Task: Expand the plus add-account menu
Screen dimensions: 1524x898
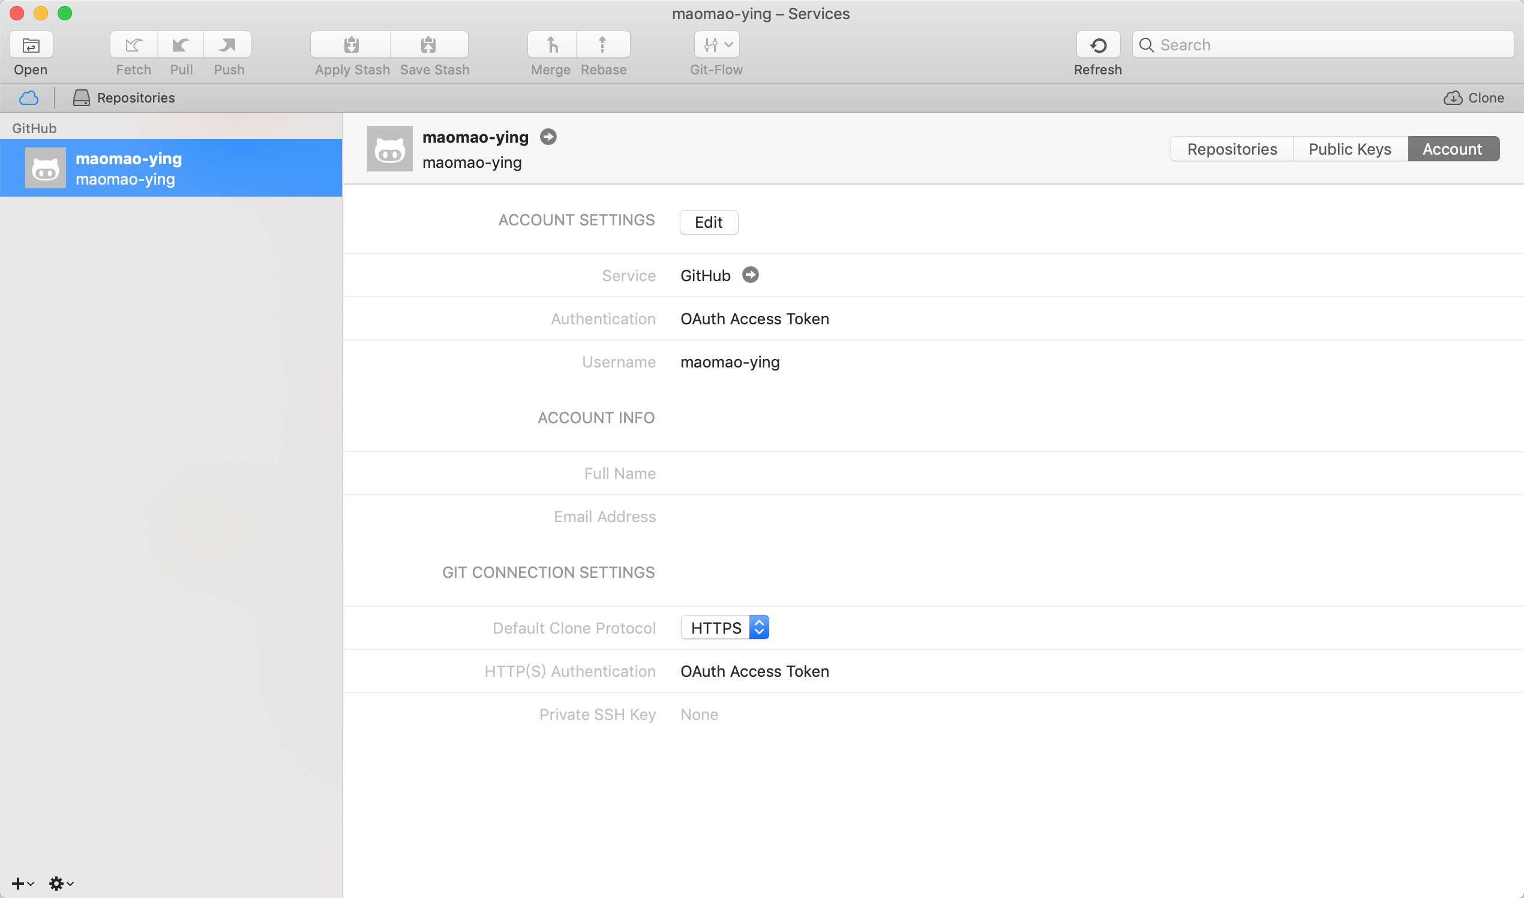Action: 22,884
